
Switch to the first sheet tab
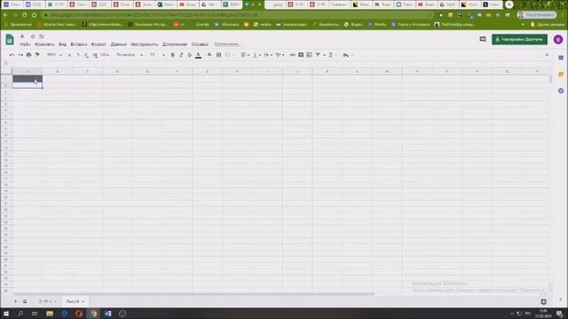47,301
